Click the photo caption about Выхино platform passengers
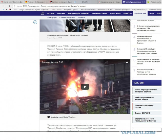This screenshot has height=140, width=162. click(x=68, y=35)
